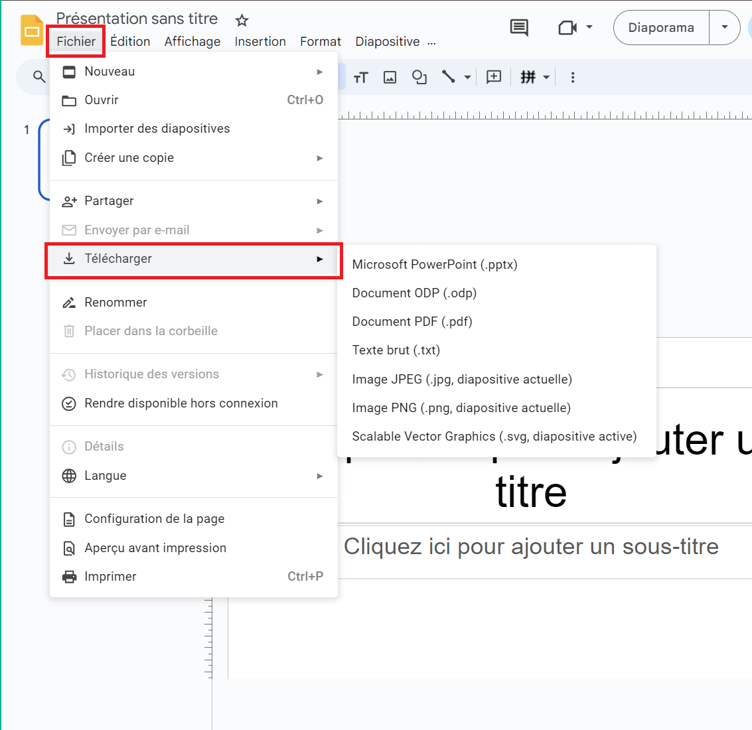This screenshot has width=752, height=730.
Task: Open the line type dropdown arrow
Action: click(468, 77)
